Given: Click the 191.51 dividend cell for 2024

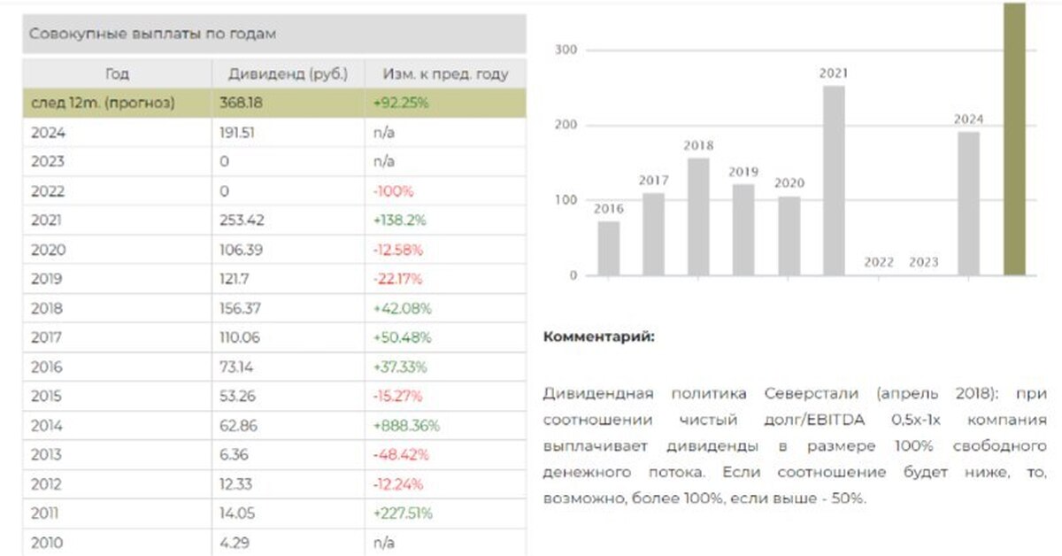Looking at the screenshot, I should tap(240, 132).
